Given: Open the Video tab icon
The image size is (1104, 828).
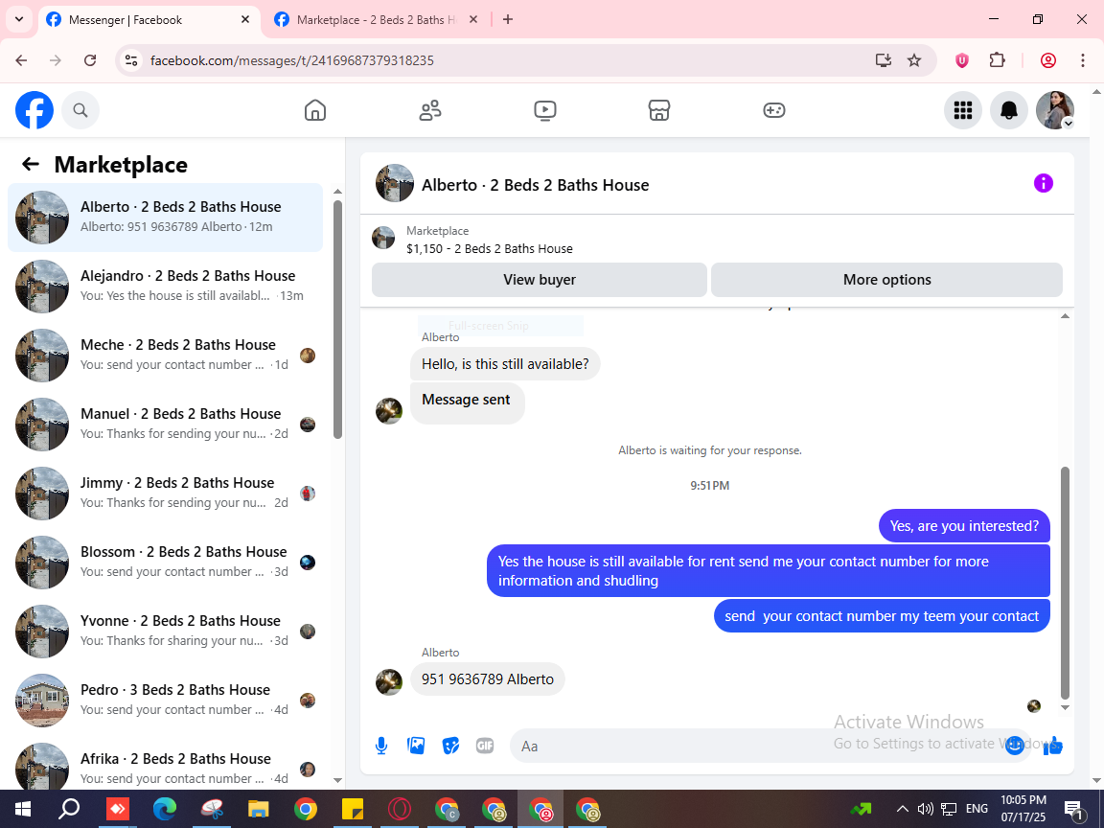Looking at the screenshot, I should tap(545, 110).
